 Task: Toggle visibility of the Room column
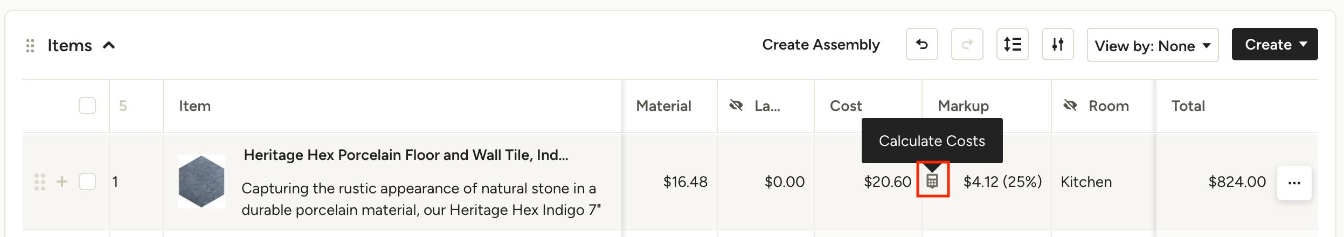pos(1070,106)
